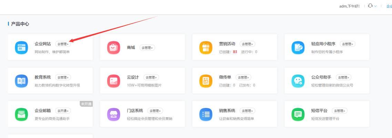
Task: Click the 营销活动 title text
Action: 227,44
